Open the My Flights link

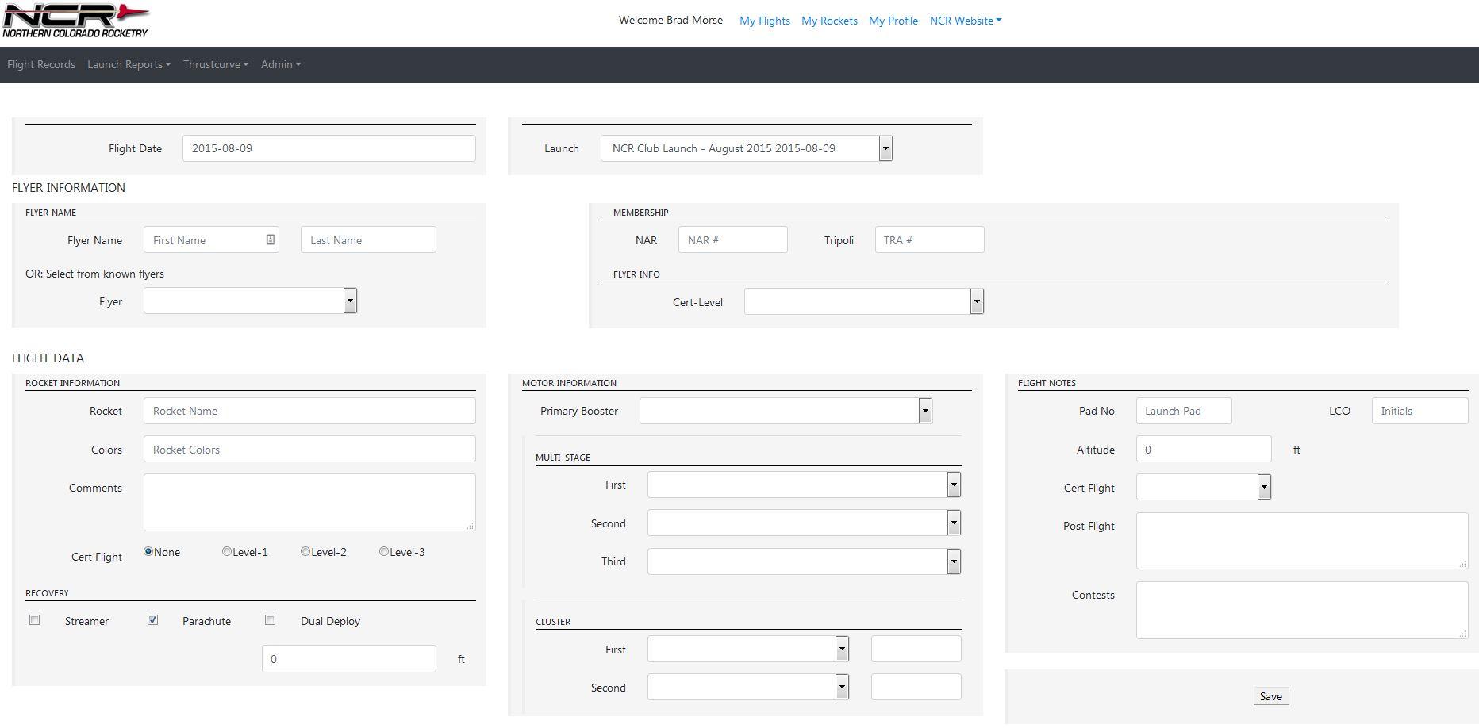coord(764,21)
